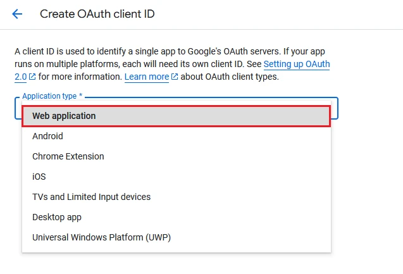Choose Android as application type
The width and height of the screenshot is (403, 274).
177,136
